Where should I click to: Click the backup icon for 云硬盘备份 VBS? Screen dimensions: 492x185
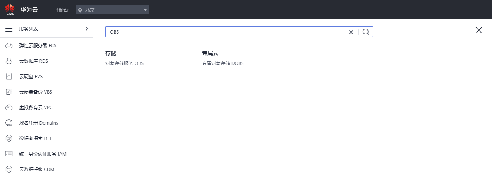pyautogui.click(x=9, y=92)
